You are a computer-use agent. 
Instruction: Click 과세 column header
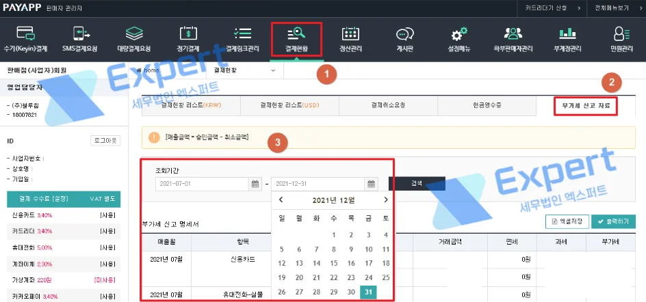tap(561, 242)
